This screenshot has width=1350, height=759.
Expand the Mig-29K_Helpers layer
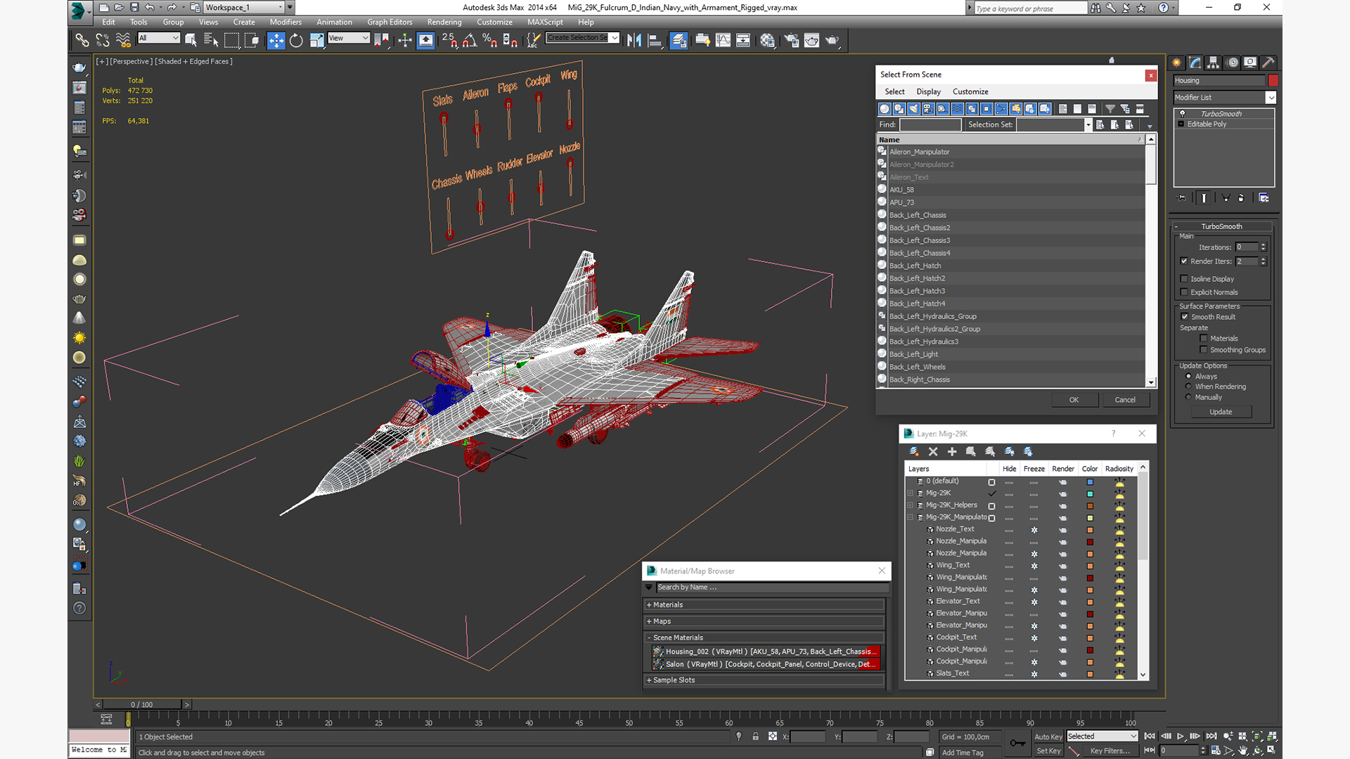click(x=910, y=505)
